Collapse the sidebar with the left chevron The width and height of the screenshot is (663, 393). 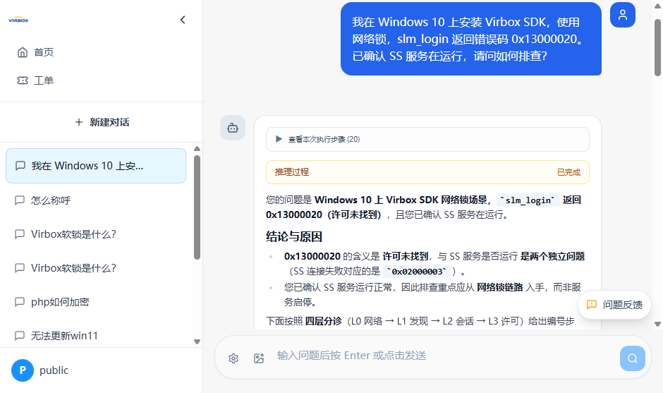pos(183,20)
